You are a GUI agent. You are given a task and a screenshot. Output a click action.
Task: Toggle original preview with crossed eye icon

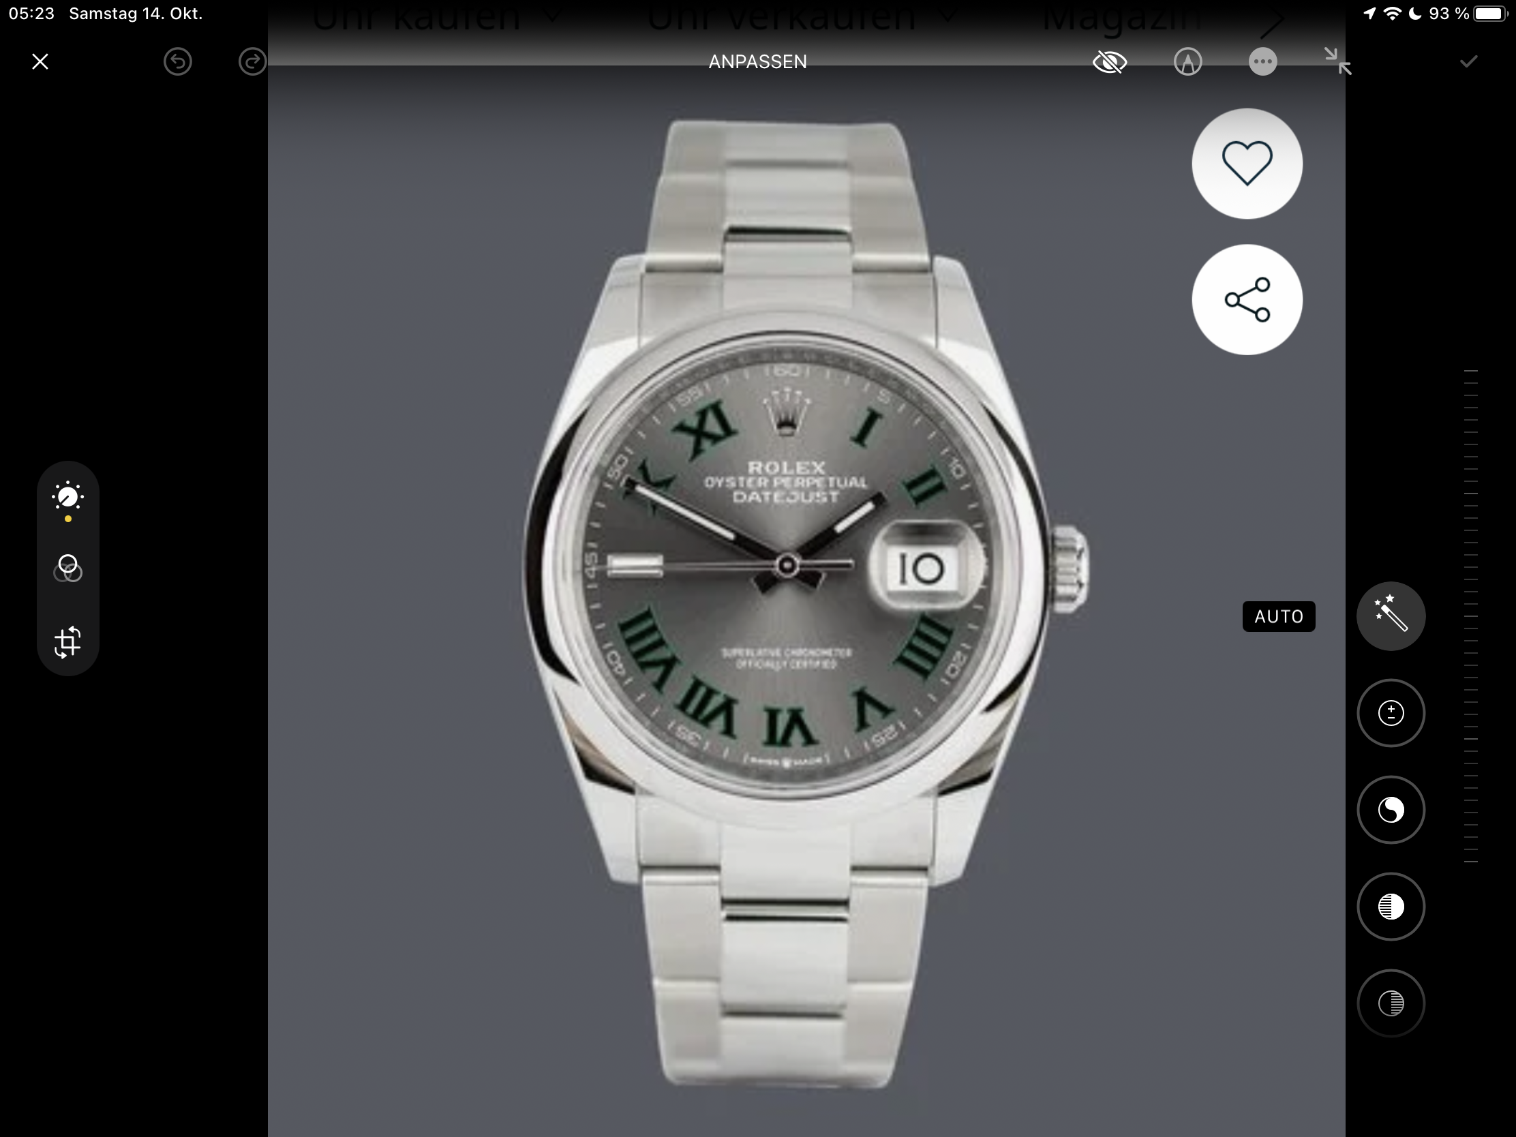(x=1110, y=61)
